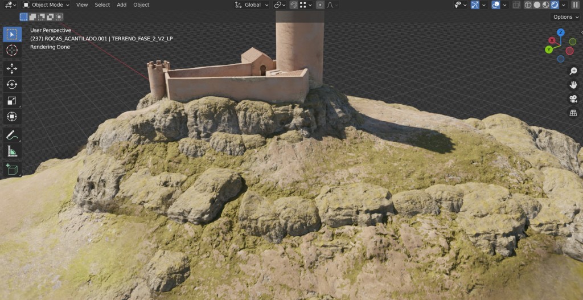Pause the viewport render preview
Viewport: 583px width, 300px height.
[574, 5]
